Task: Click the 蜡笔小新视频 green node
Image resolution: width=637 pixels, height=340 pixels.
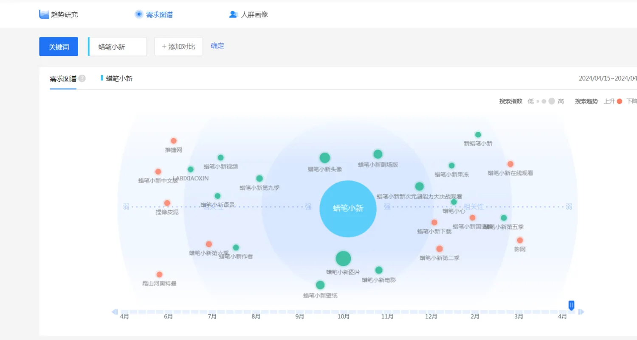Action: [220, 158]
